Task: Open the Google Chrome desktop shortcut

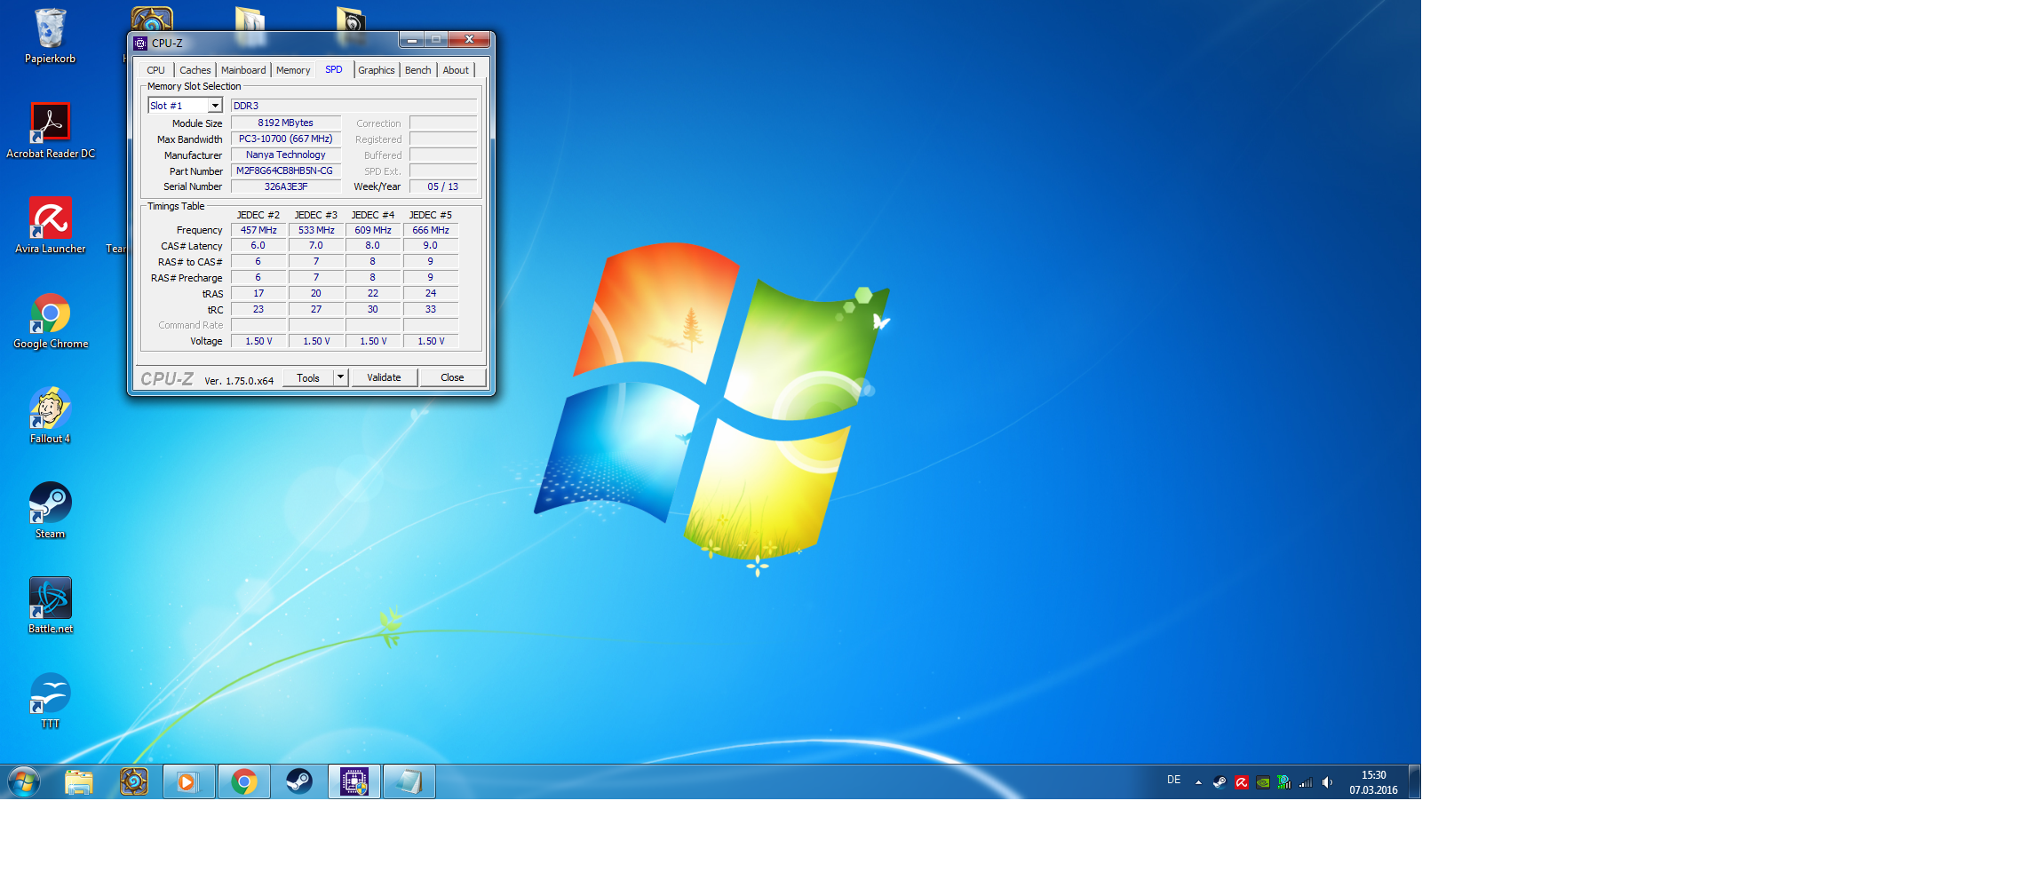Action: coord(50,321)
